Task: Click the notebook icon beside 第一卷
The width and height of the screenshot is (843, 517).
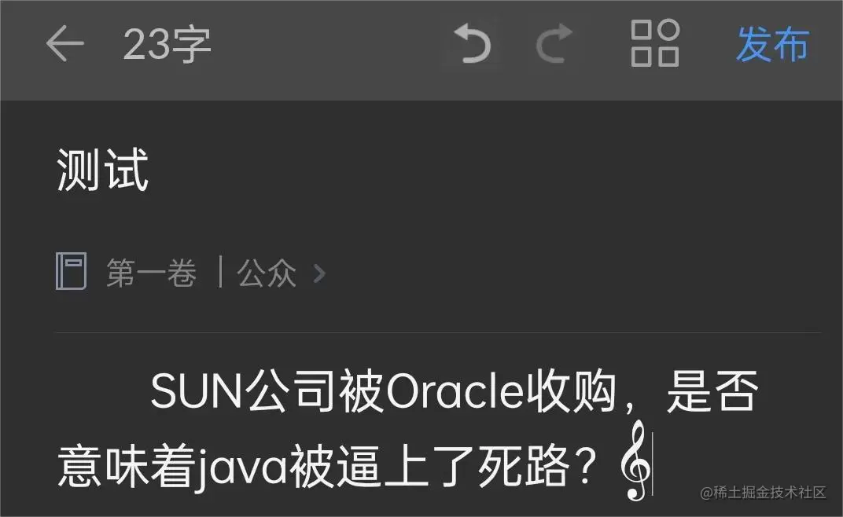Action: [71, 271]
